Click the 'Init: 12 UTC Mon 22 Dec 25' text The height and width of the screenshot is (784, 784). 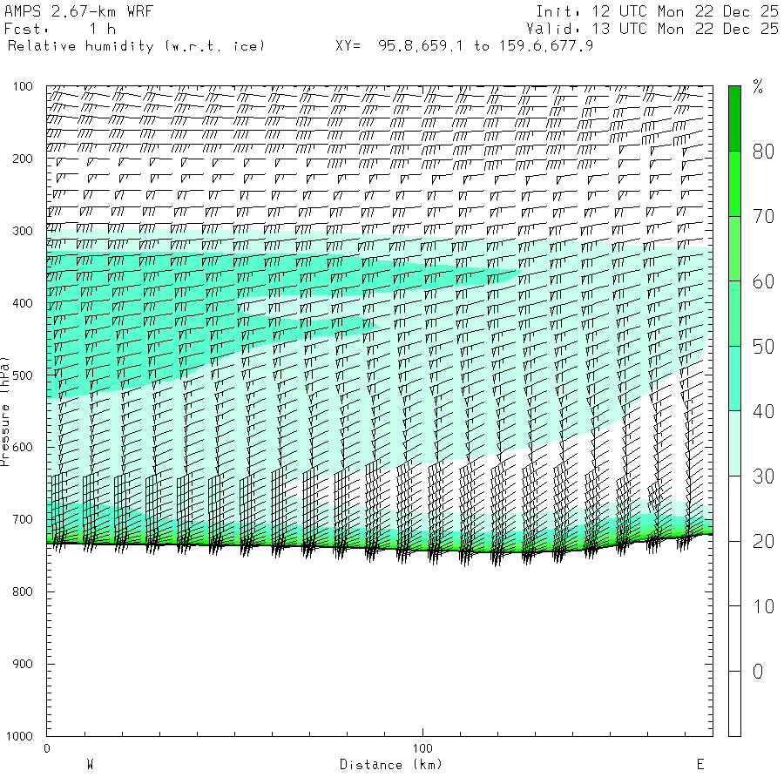(x=657, y=11)
